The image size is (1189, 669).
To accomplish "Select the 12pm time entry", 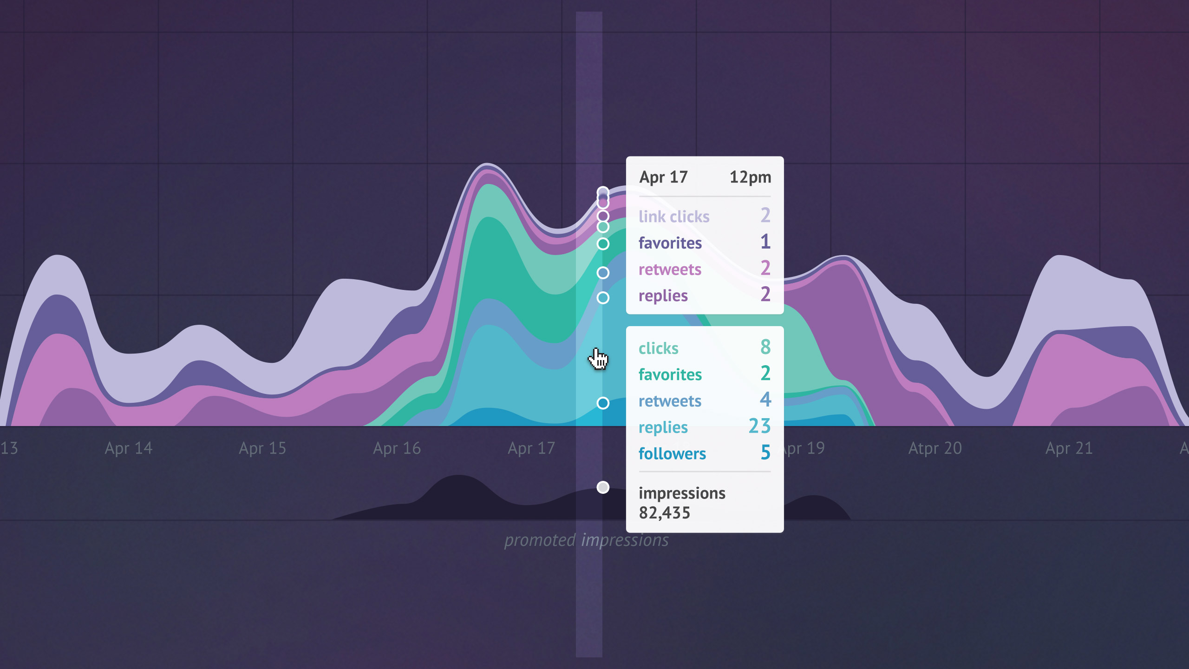I will tap(748, 177).
